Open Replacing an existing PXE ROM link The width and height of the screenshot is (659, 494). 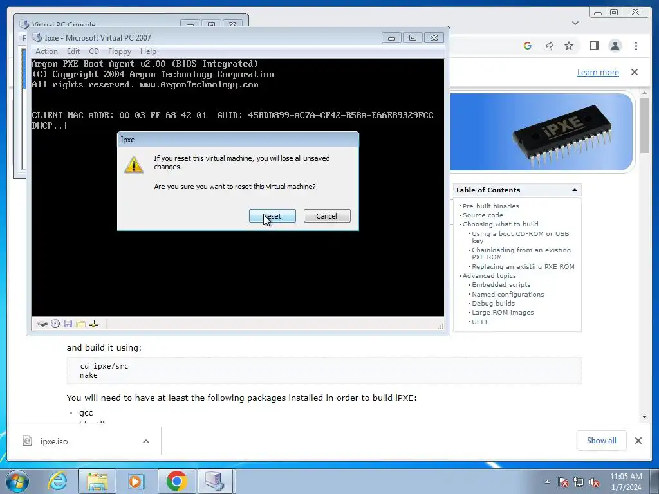tap(523, 267)
